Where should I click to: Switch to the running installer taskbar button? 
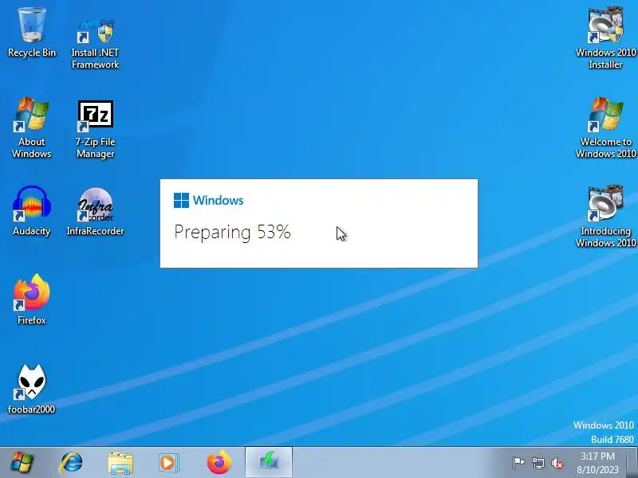point(269,462)
